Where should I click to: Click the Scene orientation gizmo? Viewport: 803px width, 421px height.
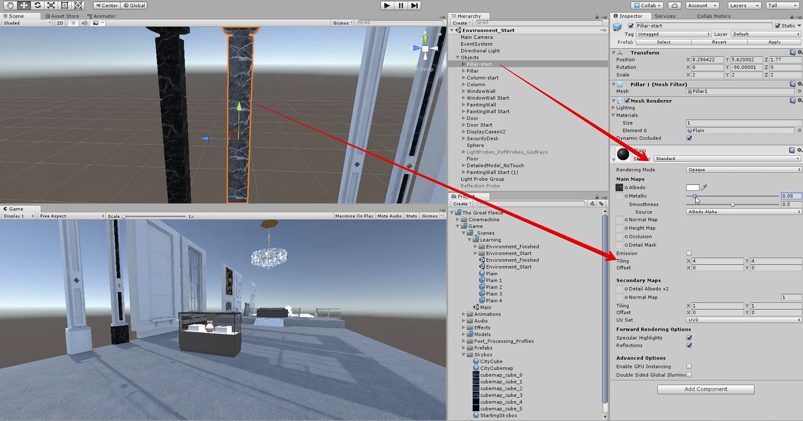pyautogui.click(x=425, y=49)
